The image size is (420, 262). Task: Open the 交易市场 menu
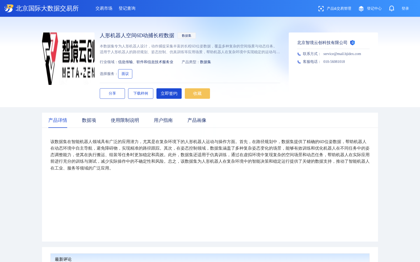104,8
